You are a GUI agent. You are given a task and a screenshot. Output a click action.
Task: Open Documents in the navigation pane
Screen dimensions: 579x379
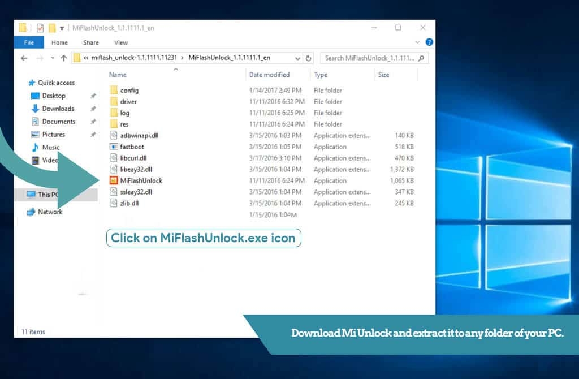click(x=58, y=122)
